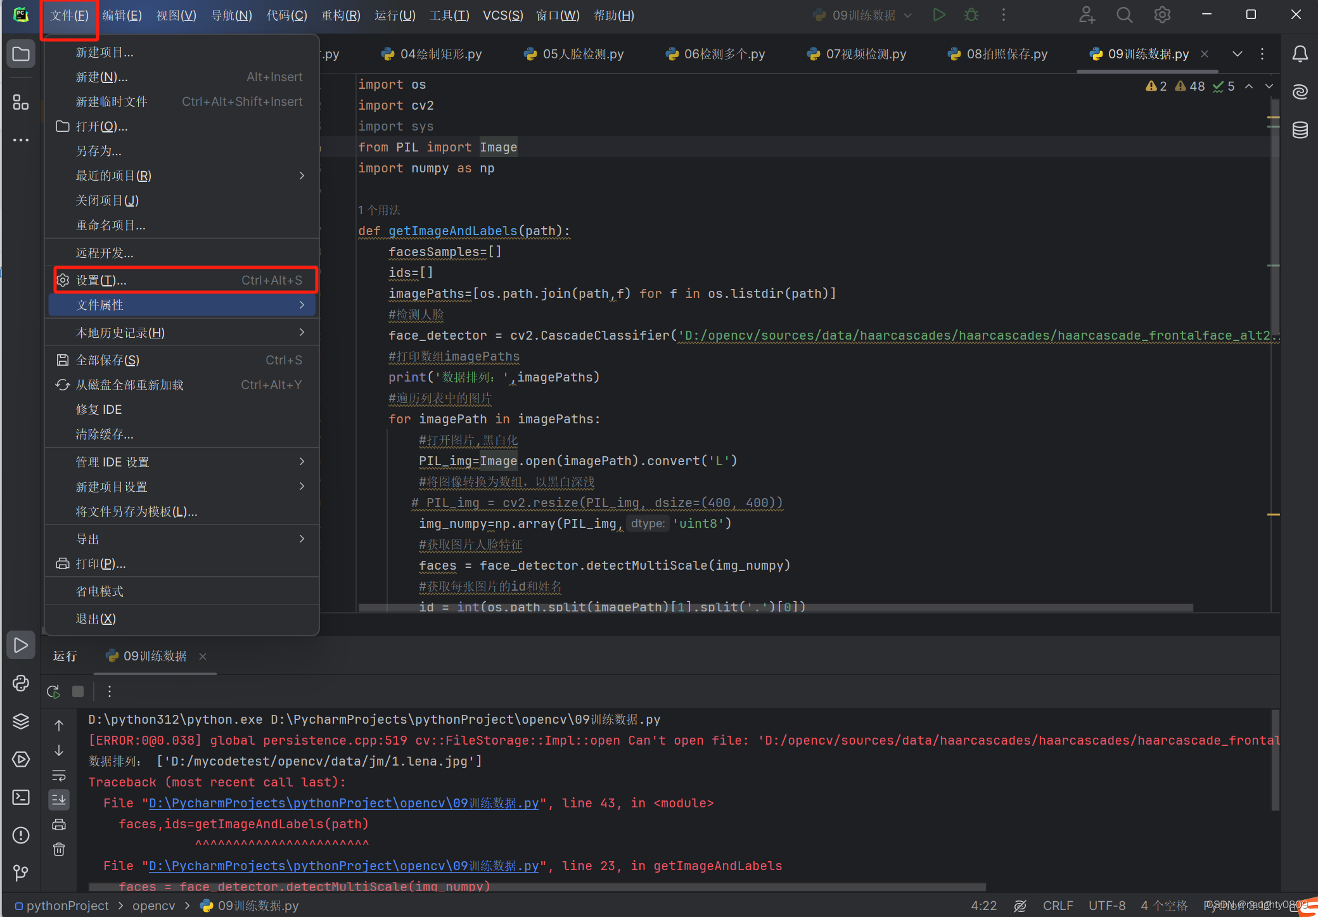Toggle soft-wrap in run console
This screenshot has width=1318, height=917.
[59, 776]
